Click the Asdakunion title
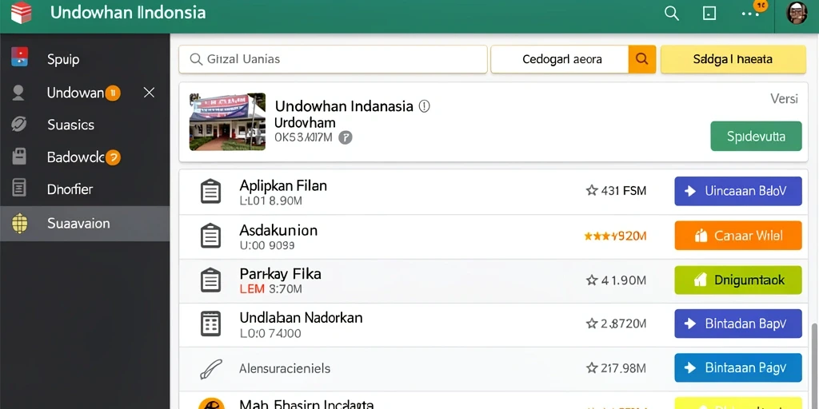 (278, 230)
